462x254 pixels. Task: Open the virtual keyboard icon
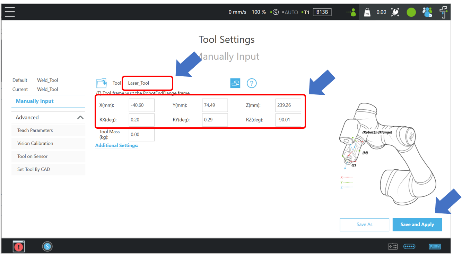click(434, 246)
